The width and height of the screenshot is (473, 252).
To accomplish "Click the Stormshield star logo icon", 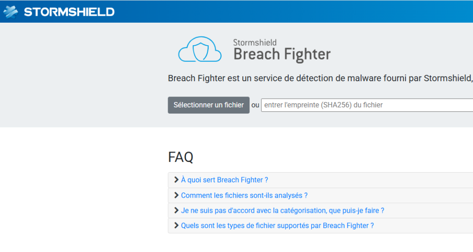I will coord(12,12).
